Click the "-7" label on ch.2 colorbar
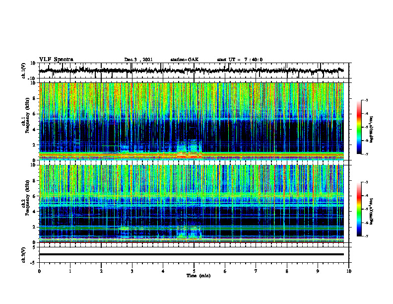The image size is (393, 304). click(366, 236)
